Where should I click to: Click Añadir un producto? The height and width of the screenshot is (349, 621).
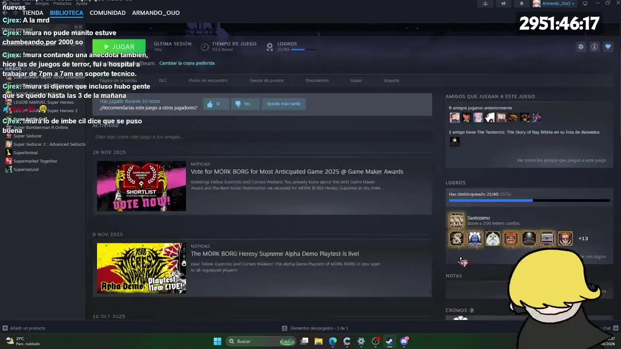coord(24,328)
